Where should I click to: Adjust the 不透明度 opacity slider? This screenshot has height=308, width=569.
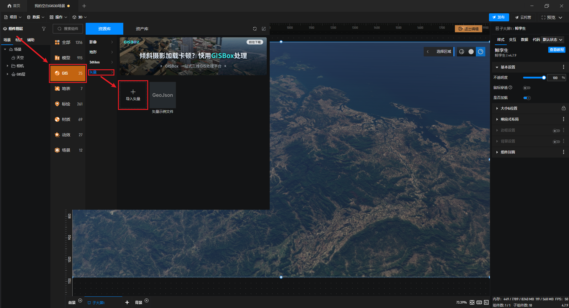[x=534, y=78]
